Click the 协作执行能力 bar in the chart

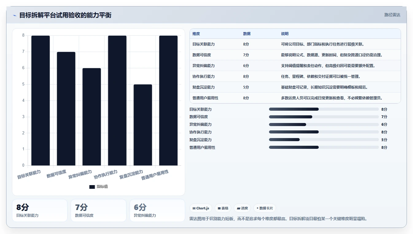(117, 101)
